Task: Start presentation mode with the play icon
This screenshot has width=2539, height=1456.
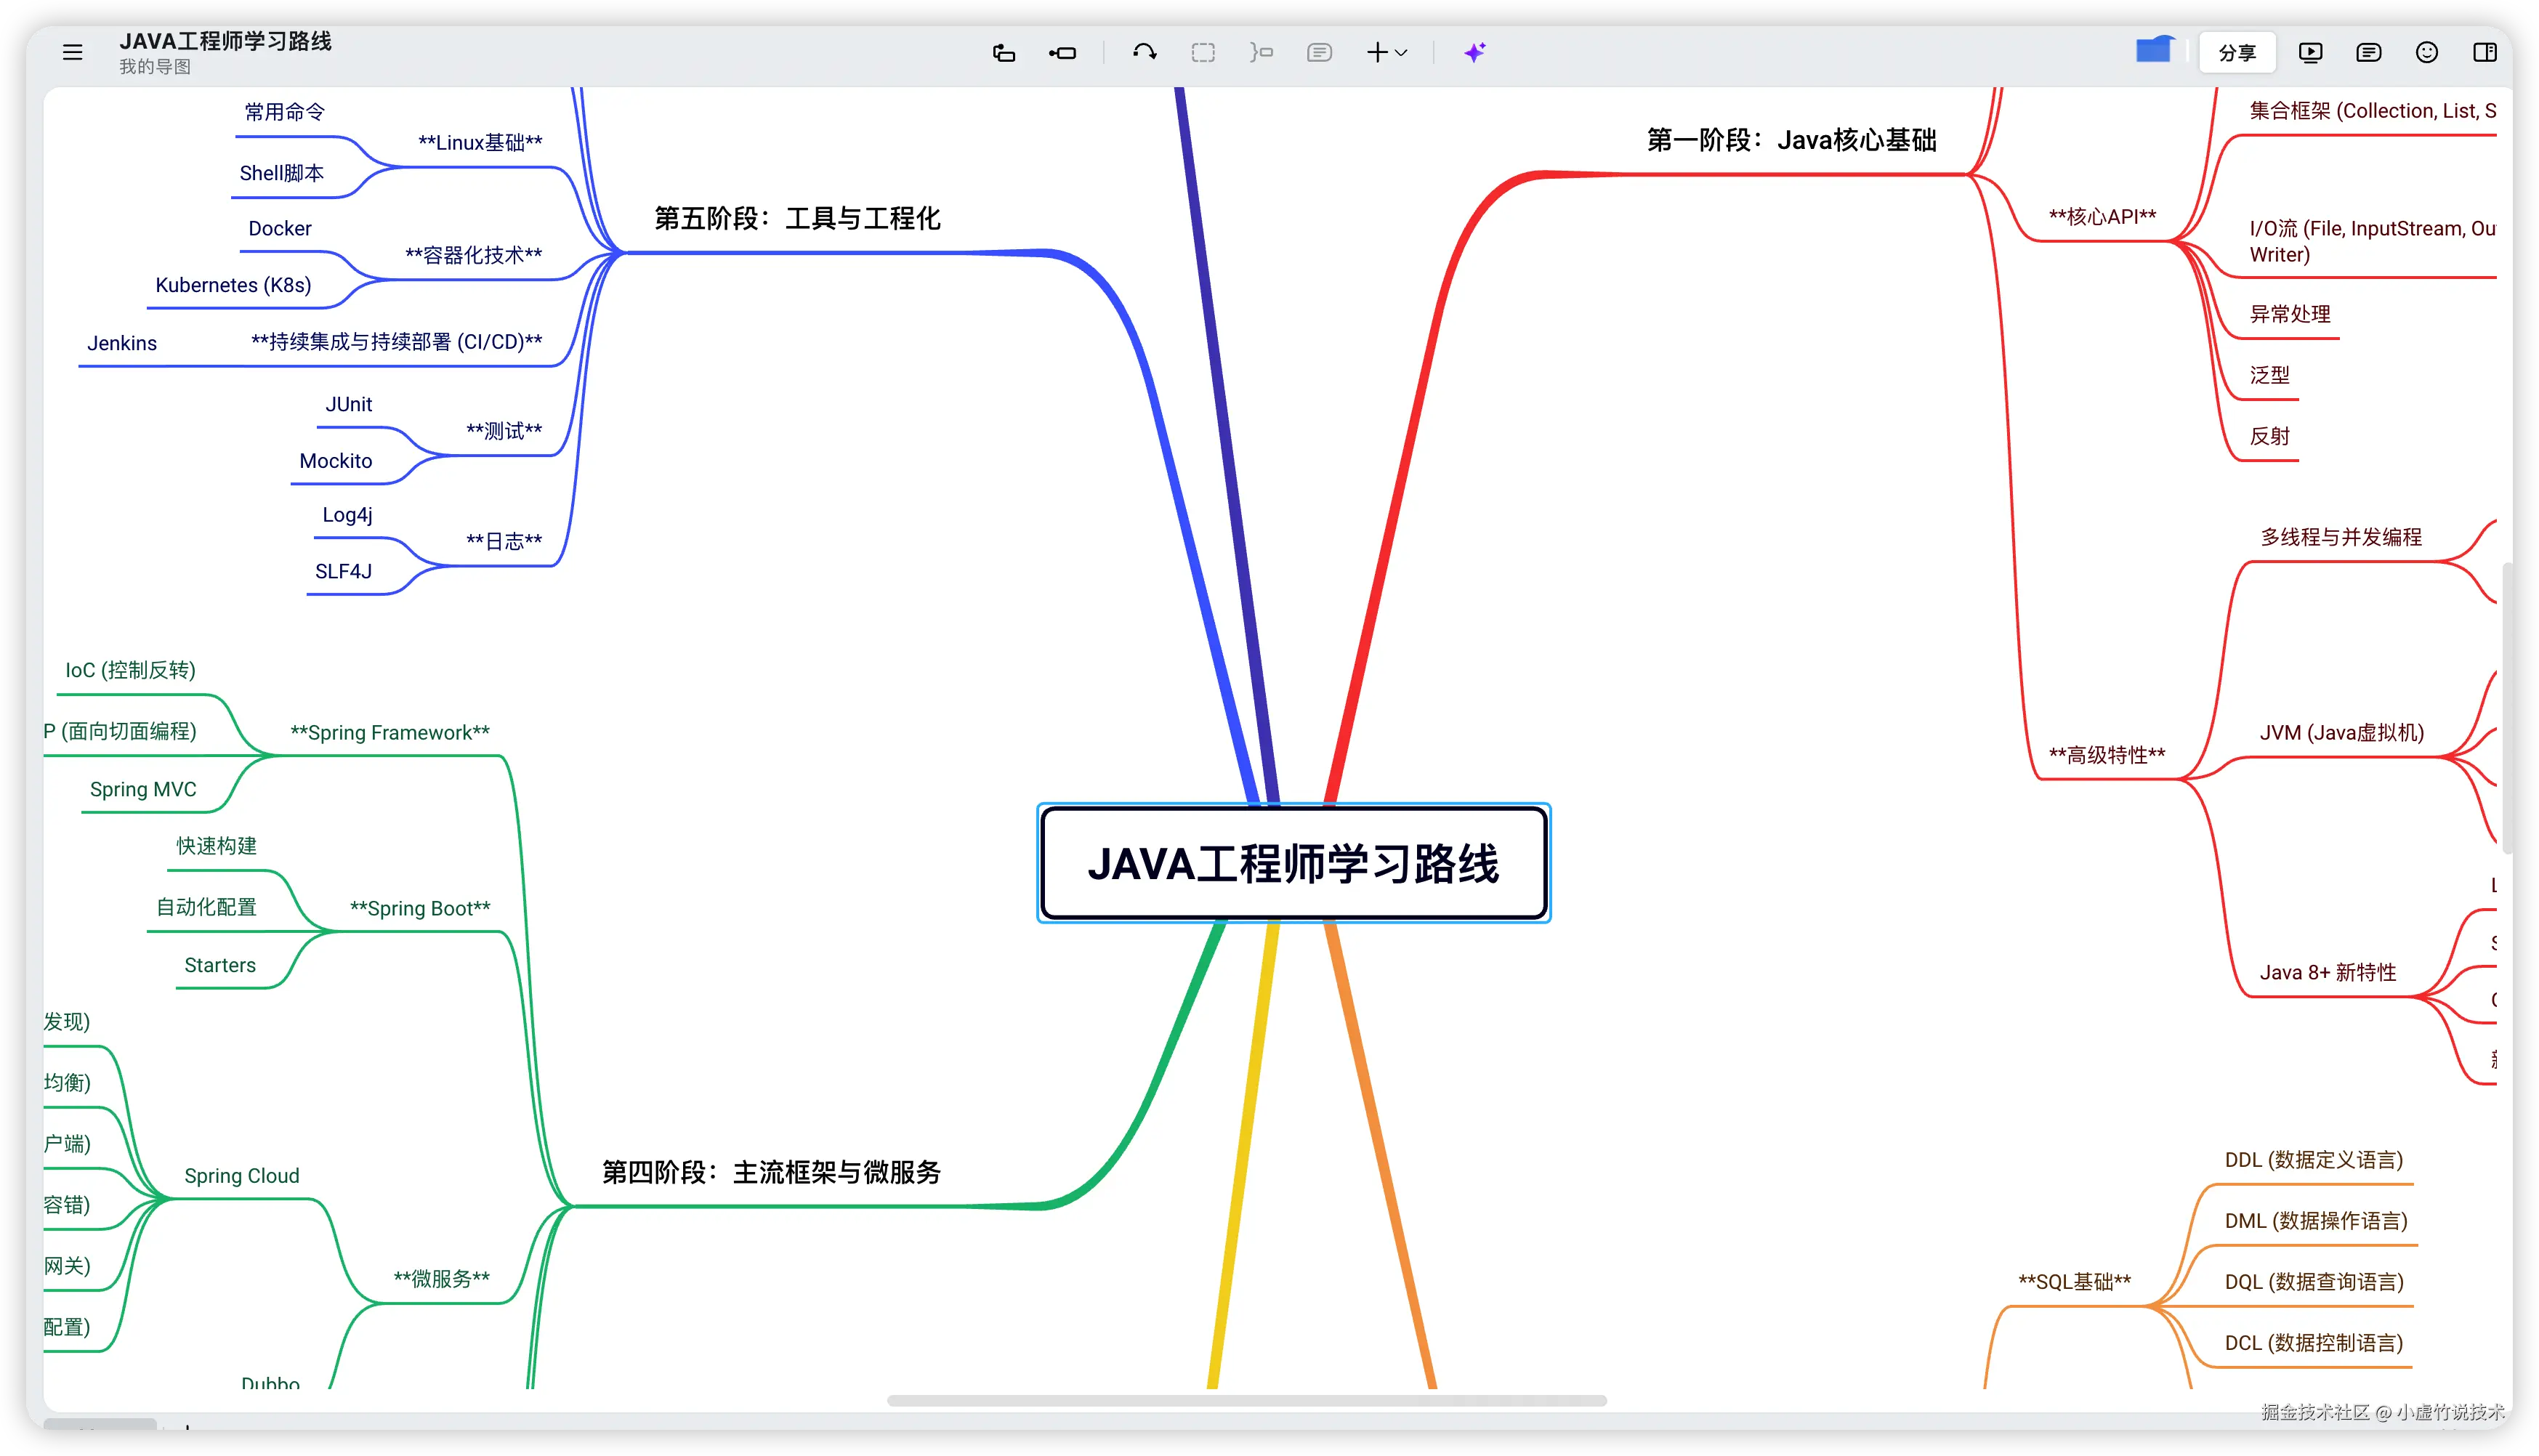Action: [x=2310, y=52]
